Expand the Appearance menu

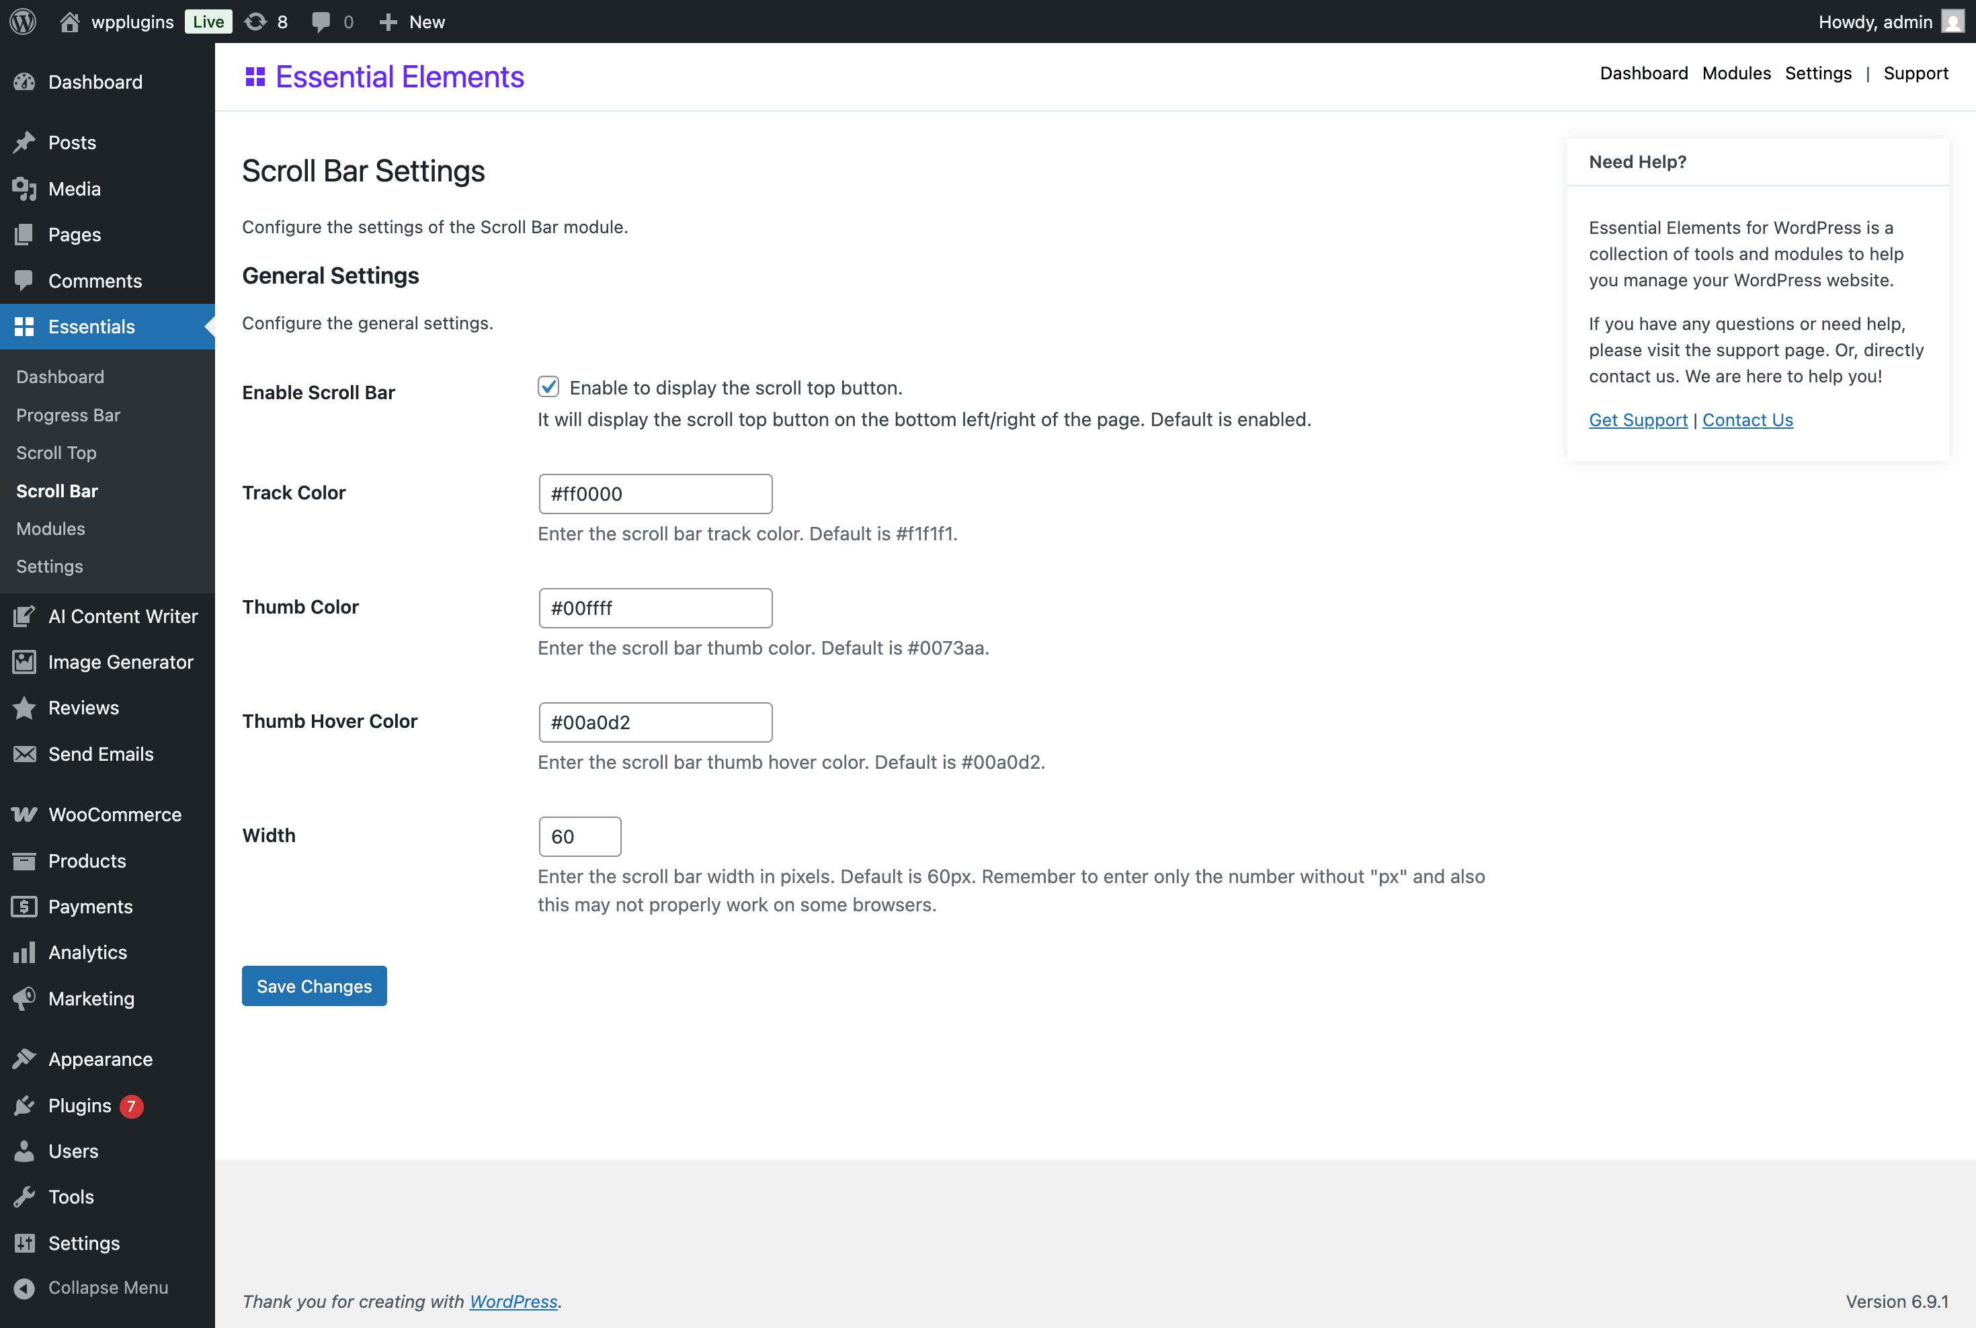pos(99,1059)
